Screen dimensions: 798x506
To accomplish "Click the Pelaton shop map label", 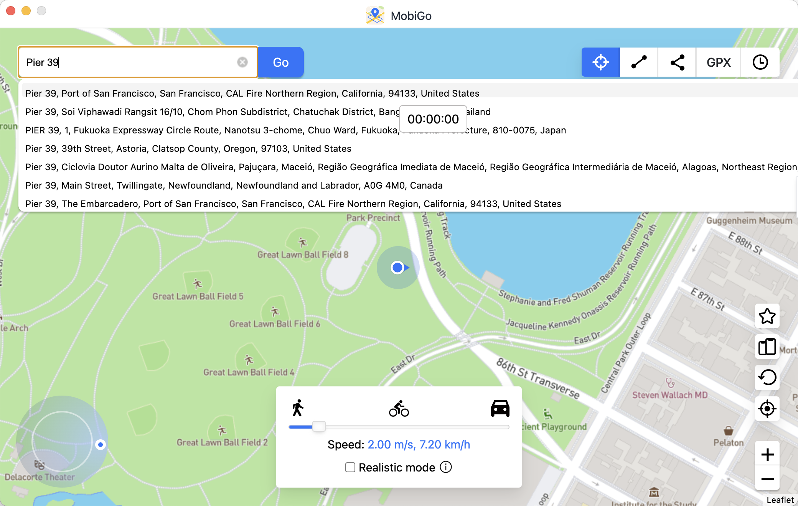I will tap(729, 443).
